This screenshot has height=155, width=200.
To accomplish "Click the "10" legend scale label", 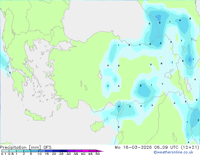I will pos(39,154).
